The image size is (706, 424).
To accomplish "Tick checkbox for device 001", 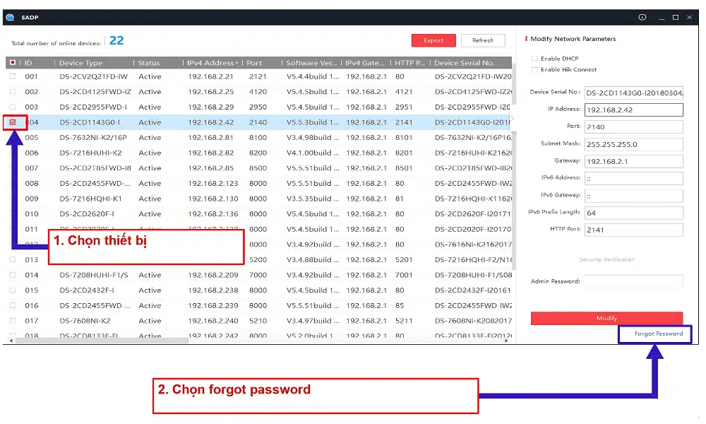I will coord(13,76).
